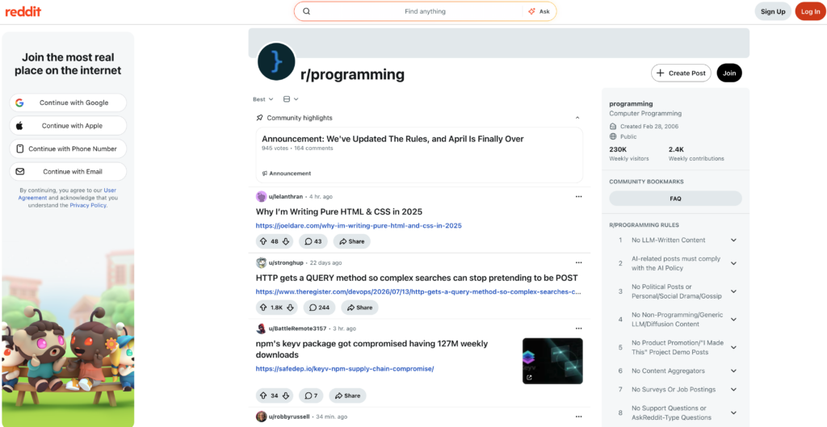This screenshot has height=427, width=827.
Task: Downvote the npm keyv package post
Action: (x=285, y=396)
